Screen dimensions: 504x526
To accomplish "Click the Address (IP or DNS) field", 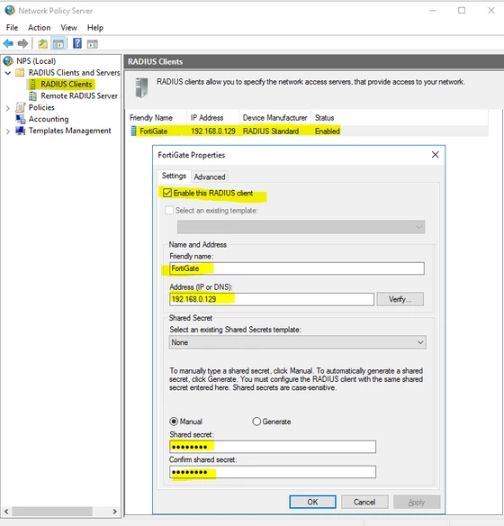I will click(x=272, y=299).
